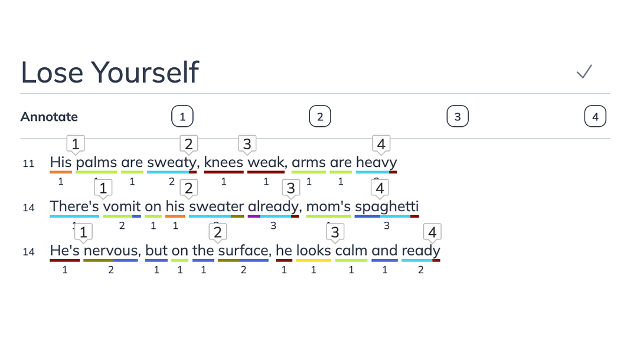Select beat button 2 in Annotate row
This screenshot has width=630, height=354.
320,116
